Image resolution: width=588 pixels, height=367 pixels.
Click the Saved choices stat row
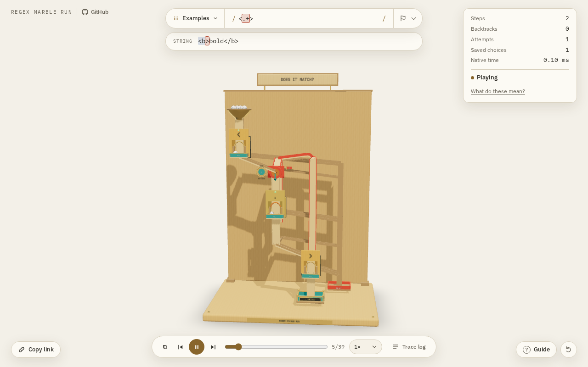pos(520,50)
